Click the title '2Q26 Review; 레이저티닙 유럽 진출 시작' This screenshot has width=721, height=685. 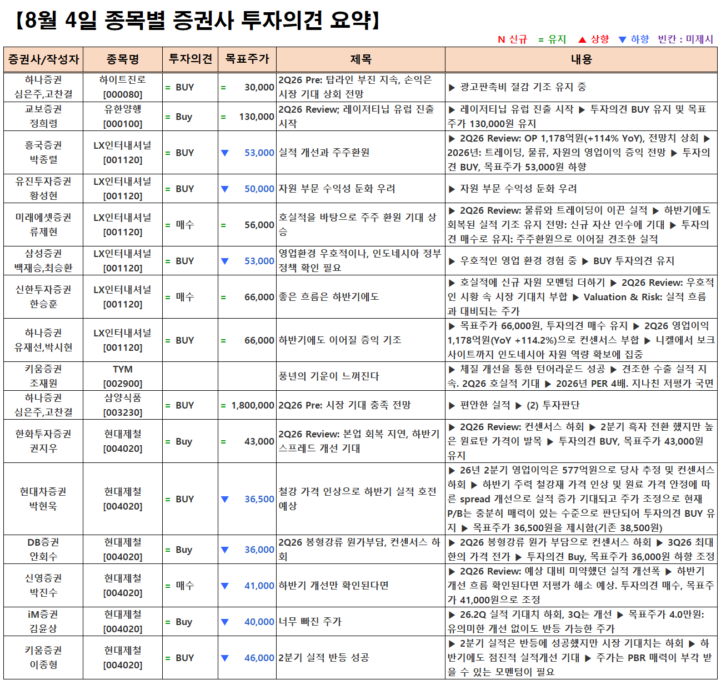point(357,116)
